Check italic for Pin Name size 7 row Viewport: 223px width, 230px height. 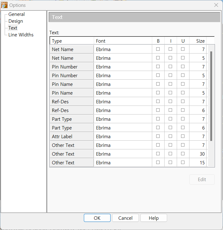tap(170, 84)
